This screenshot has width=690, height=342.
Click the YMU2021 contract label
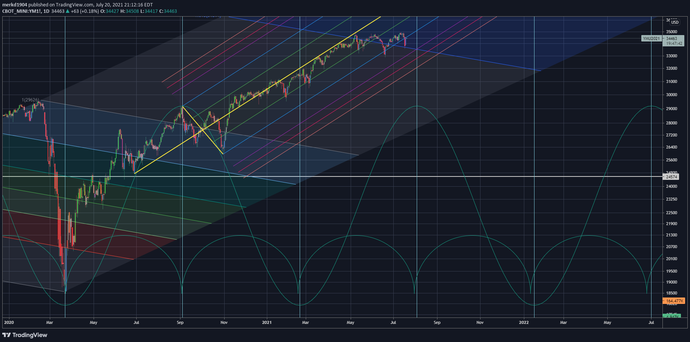651,38
